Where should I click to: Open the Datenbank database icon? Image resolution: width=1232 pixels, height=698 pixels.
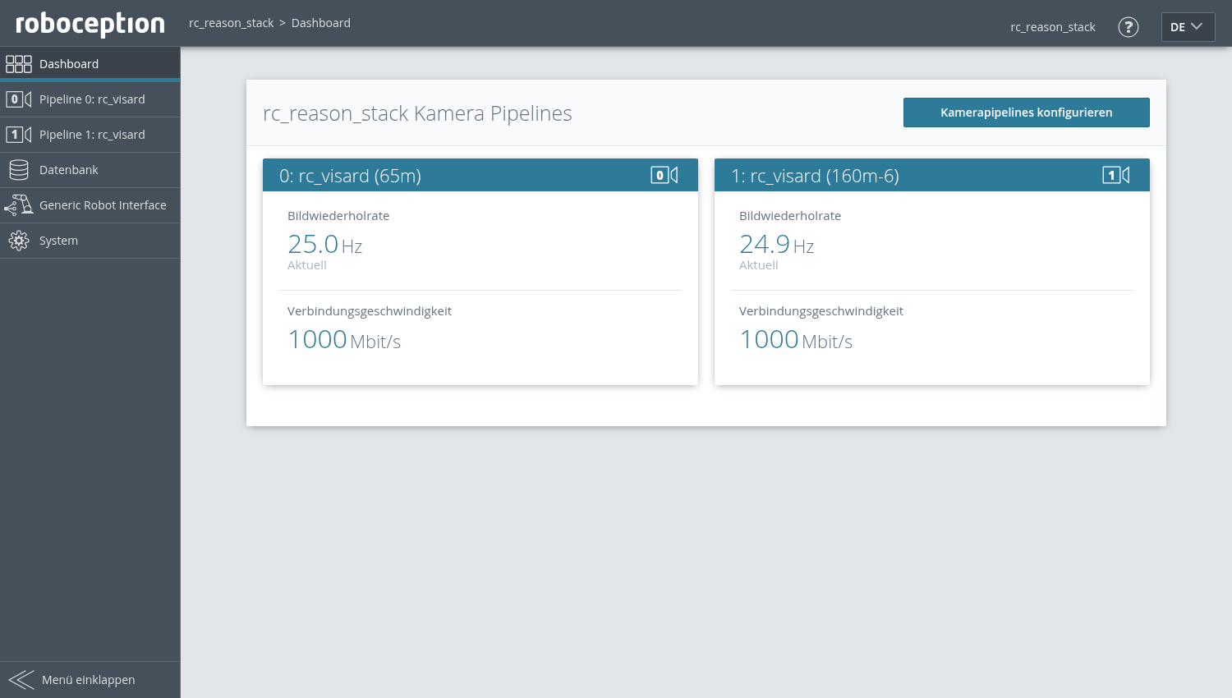(x=19, y=169)
